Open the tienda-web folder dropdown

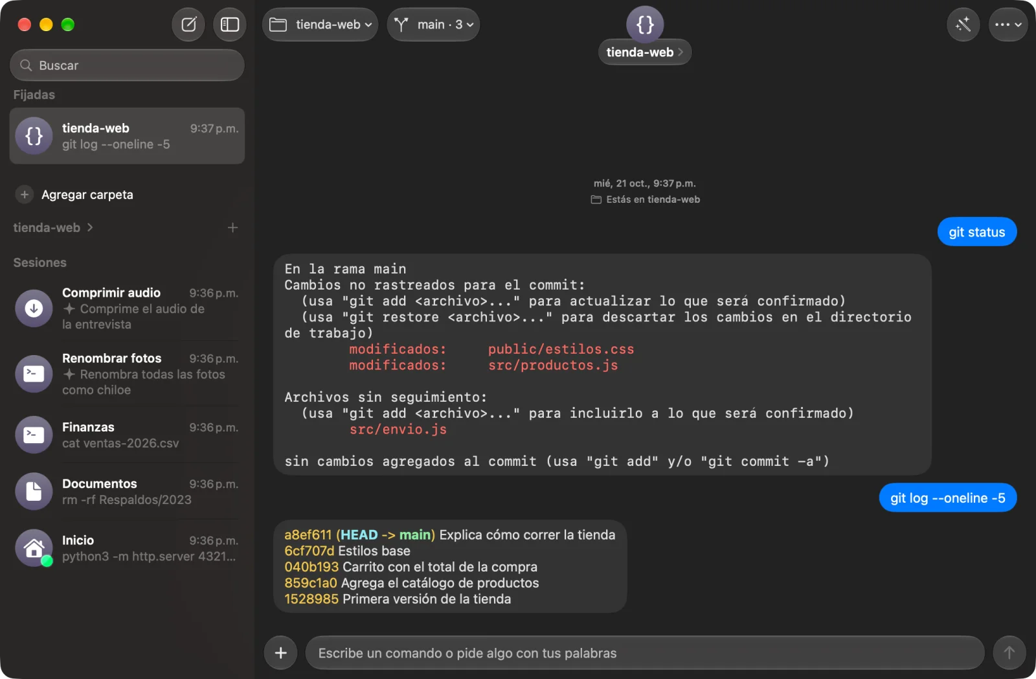pyautogui.click(x=320, y=25)
